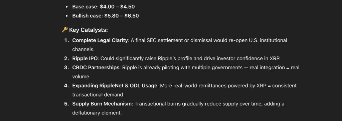This screenshot has height=121, width=342.
Task: Click the $4.00 – $4.50 range text
Action: 117,7
